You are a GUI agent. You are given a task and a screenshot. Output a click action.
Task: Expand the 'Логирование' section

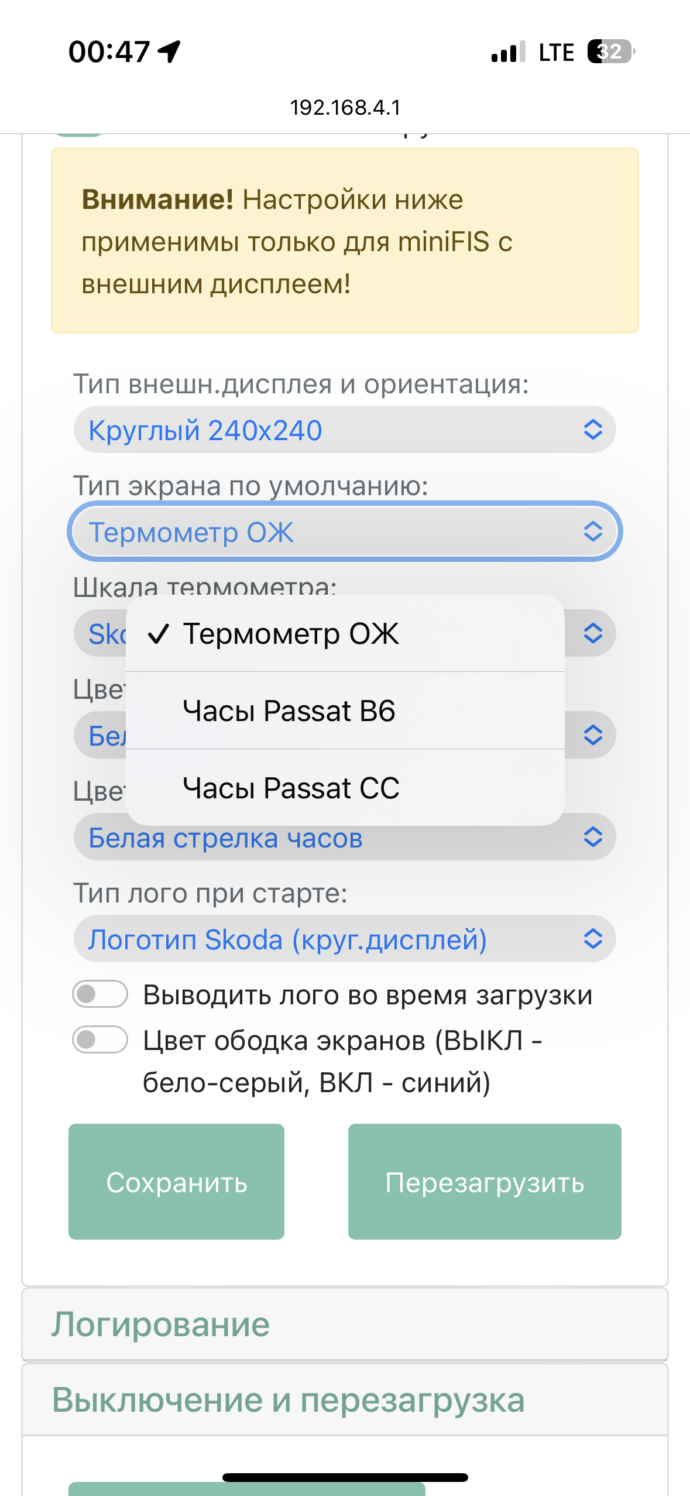(345, 1324)
